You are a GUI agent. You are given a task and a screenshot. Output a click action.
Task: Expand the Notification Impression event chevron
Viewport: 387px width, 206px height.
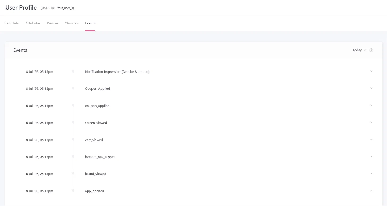click(x=371, y=71)
